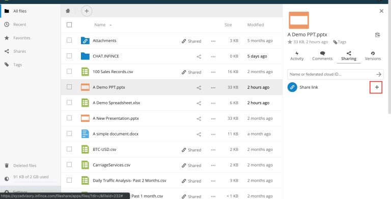Check the A simple document.docx checkbox
This screenshot has width=391, height=199.
pos(69,134)
